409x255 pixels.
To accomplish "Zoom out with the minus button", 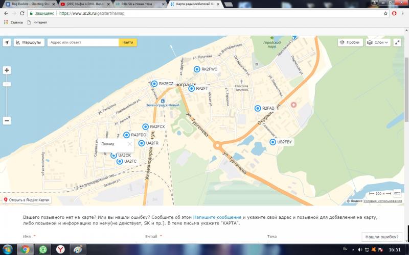I will point(7,121).
